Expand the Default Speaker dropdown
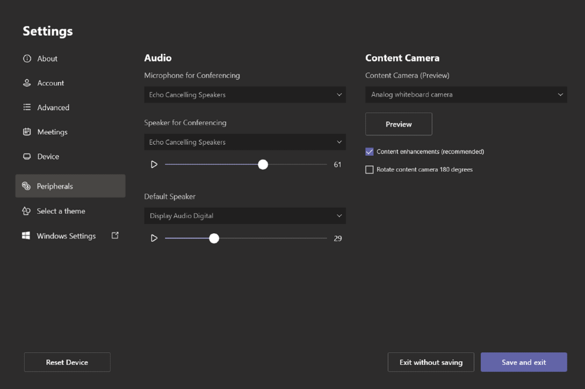The image size is (585, 389). [x=245, y=216]
